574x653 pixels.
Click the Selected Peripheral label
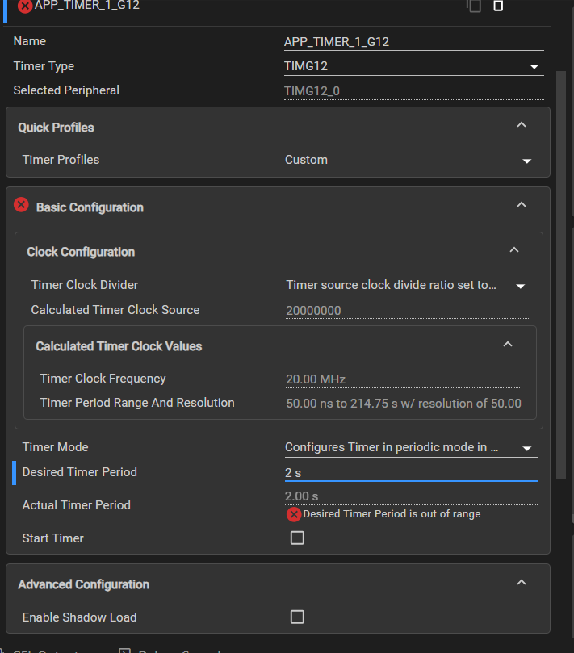click(66, 90)
